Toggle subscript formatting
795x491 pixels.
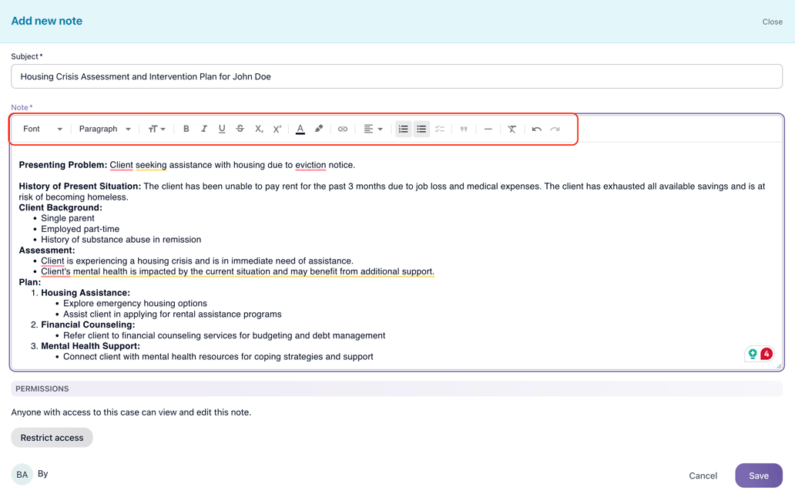[x=258, y=129]
